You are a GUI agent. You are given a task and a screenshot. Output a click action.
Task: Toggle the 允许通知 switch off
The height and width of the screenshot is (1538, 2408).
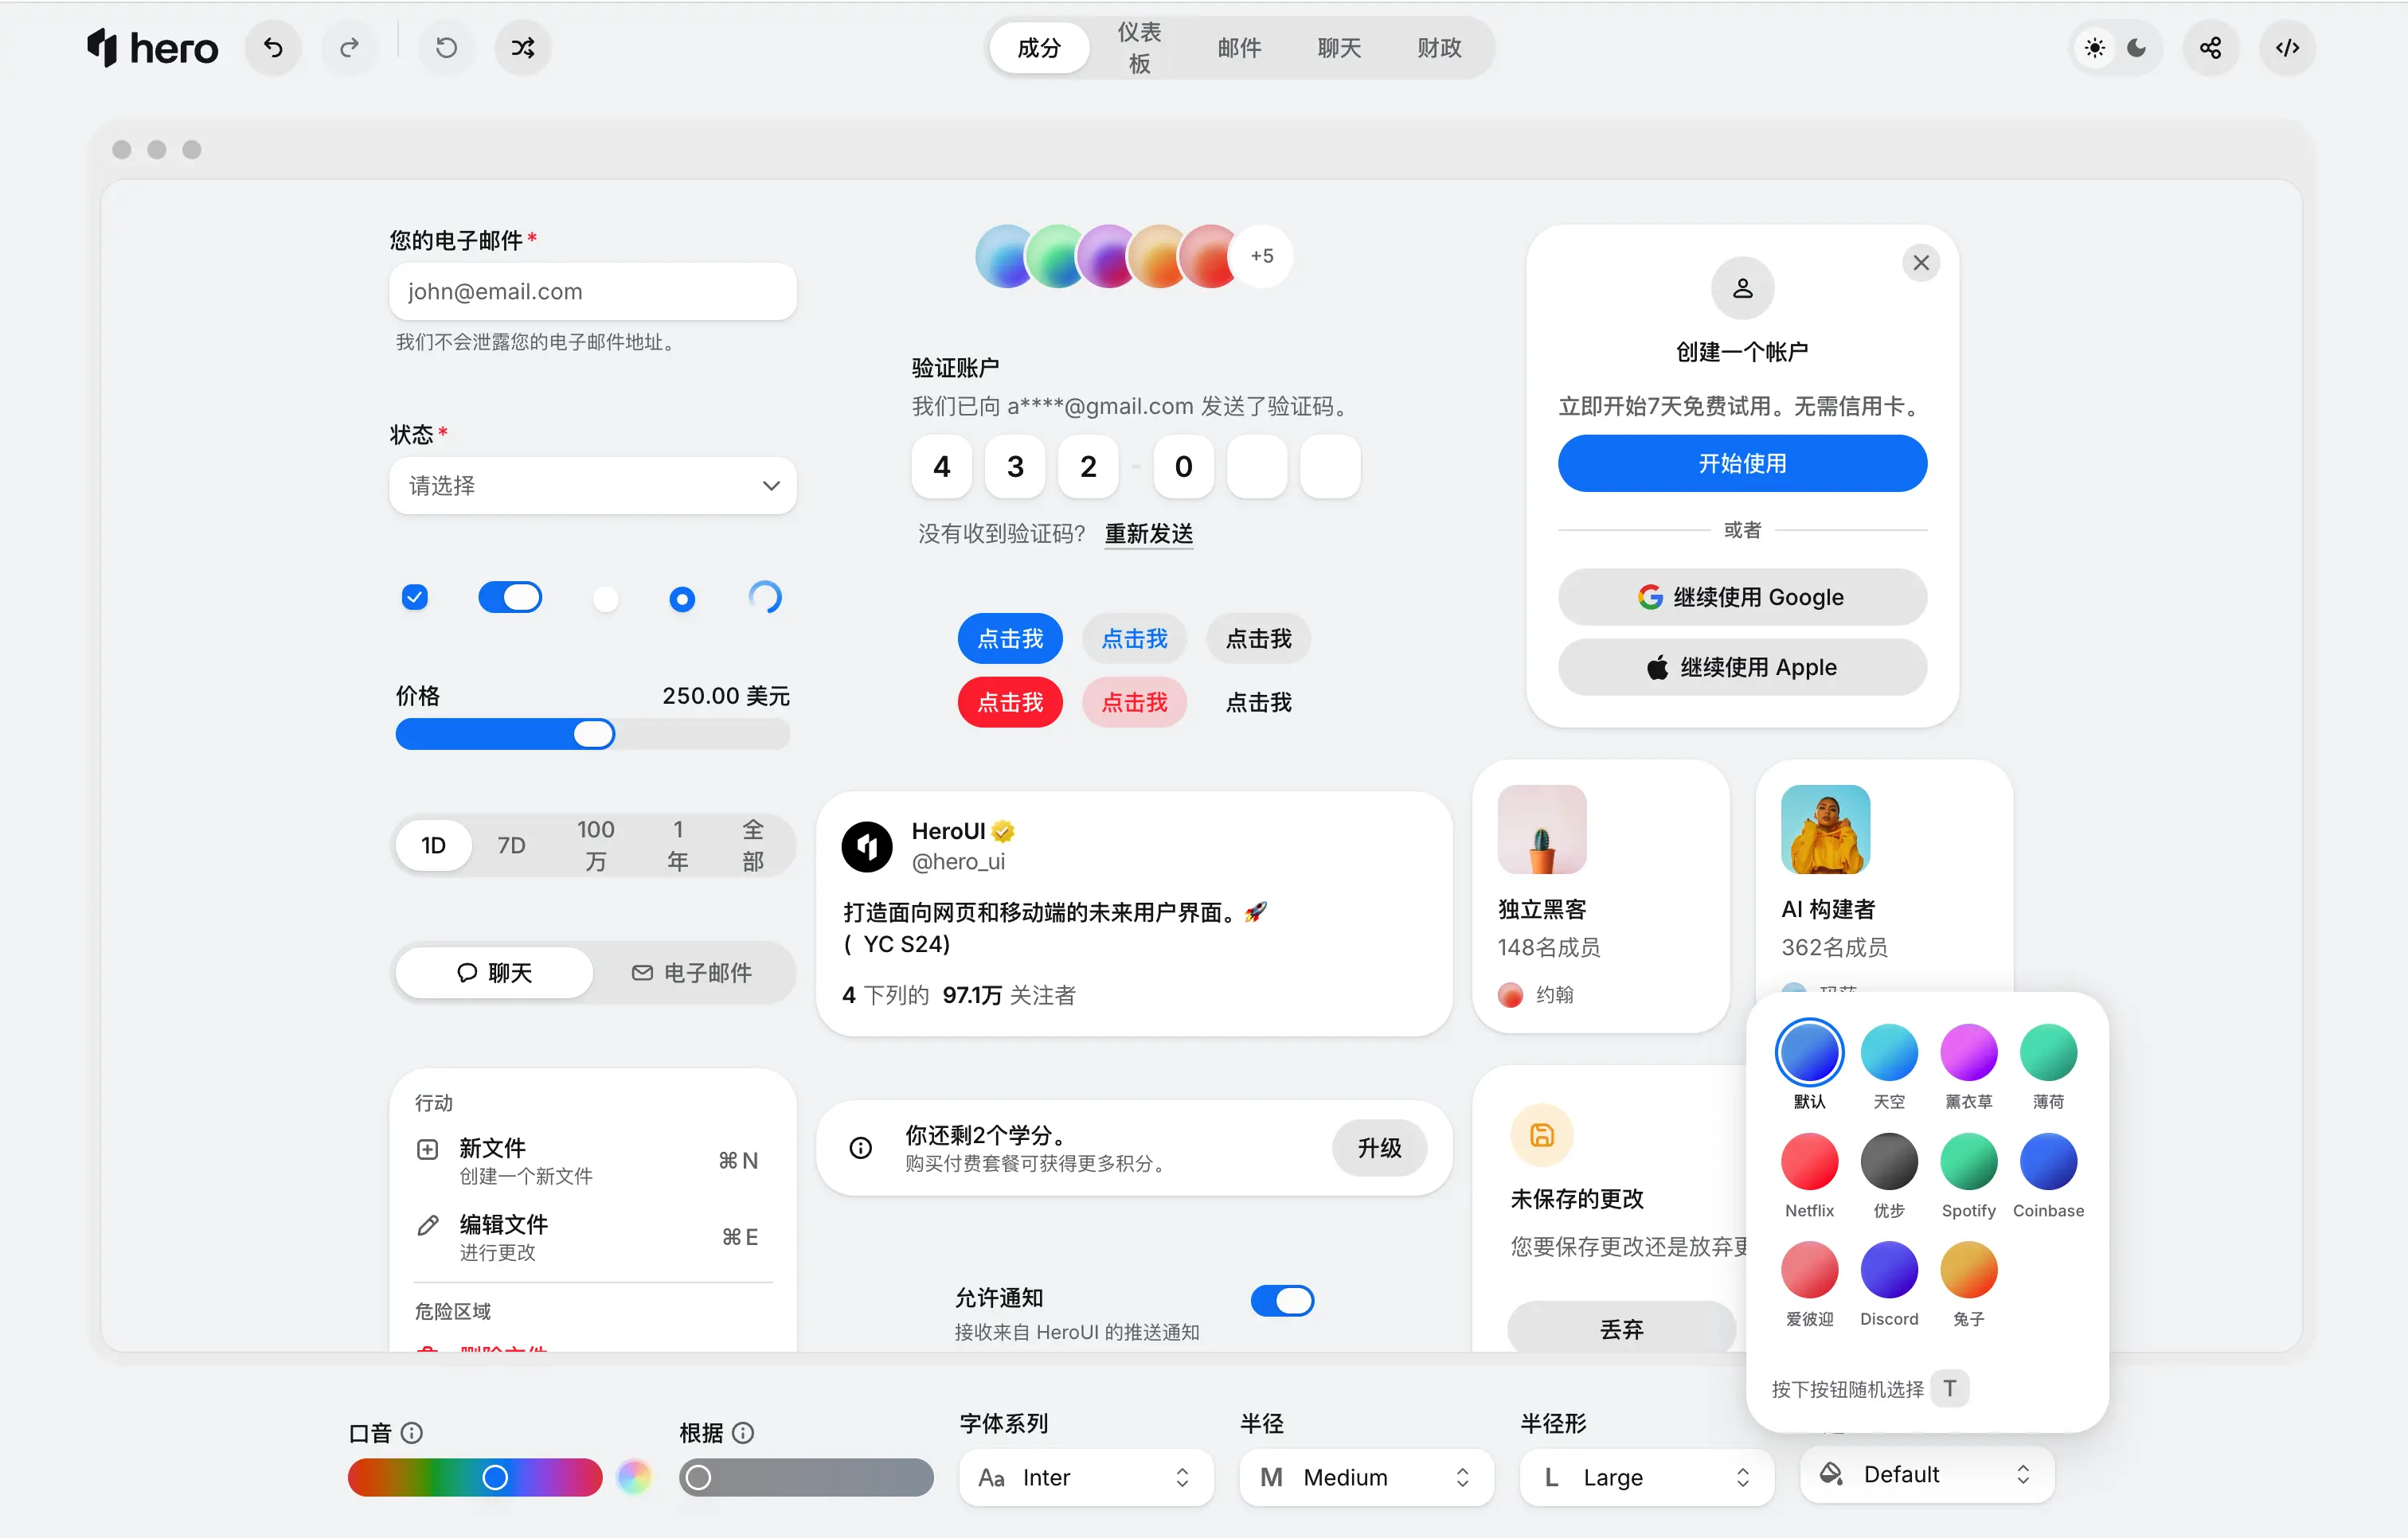pos(1282,1300)
